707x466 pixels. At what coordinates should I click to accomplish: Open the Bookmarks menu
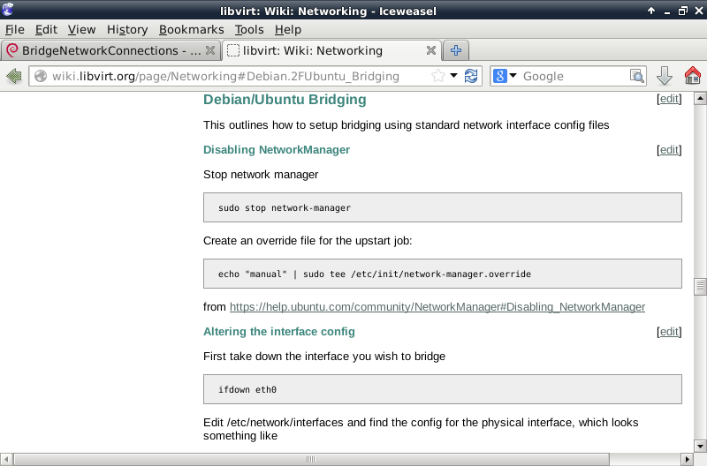(x=191, y=29)
